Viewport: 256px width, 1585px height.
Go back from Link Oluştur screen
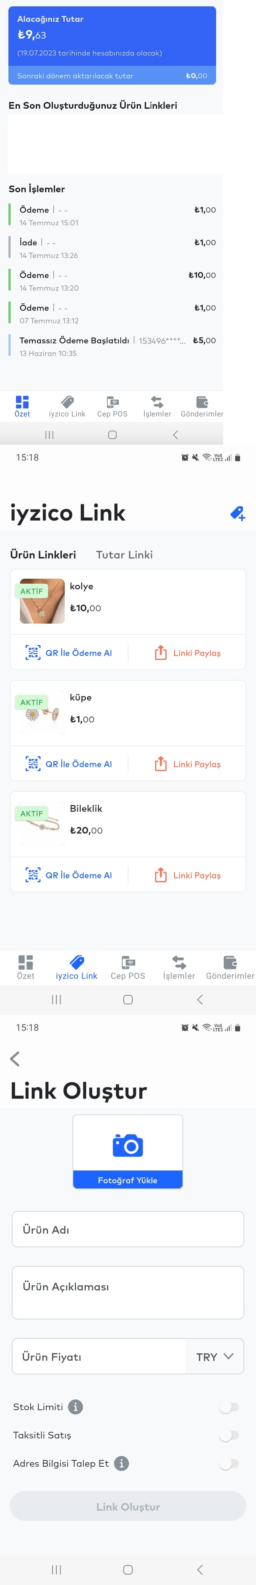pyautogui.click(x=15, y=1058)
